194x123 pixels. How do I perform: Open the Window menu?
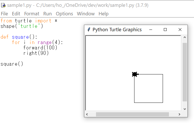(x=86, y=14)
